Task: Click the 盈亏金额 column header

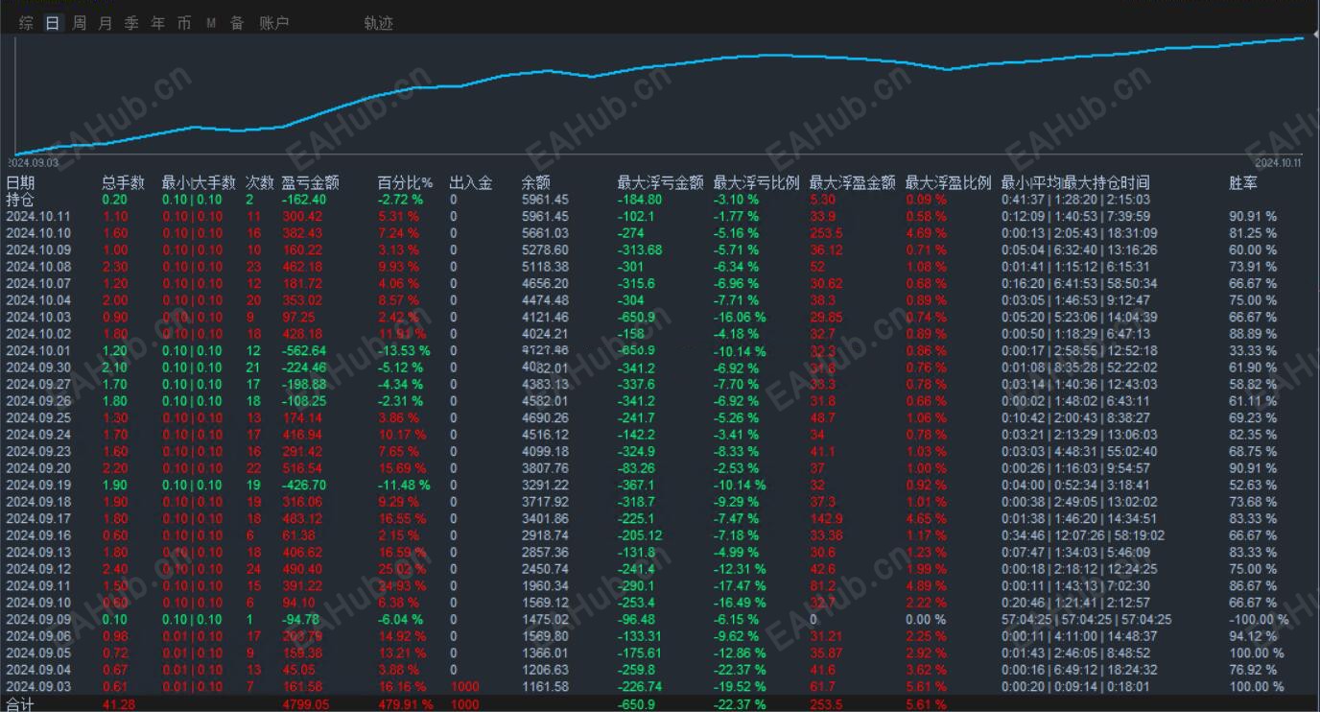Action: tap(311, 182)
